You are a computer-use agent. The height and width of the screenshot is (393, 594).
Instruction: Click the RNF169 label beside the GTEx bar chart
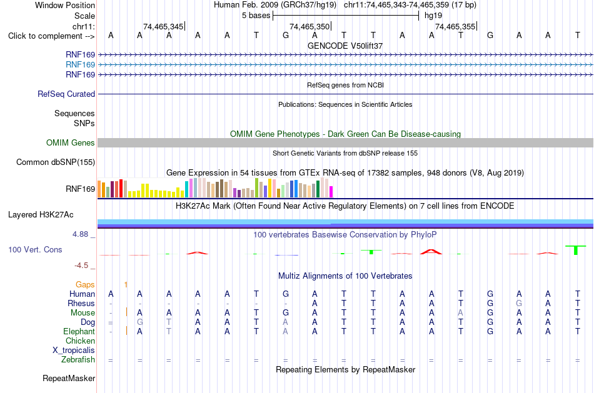pos(80,189)
